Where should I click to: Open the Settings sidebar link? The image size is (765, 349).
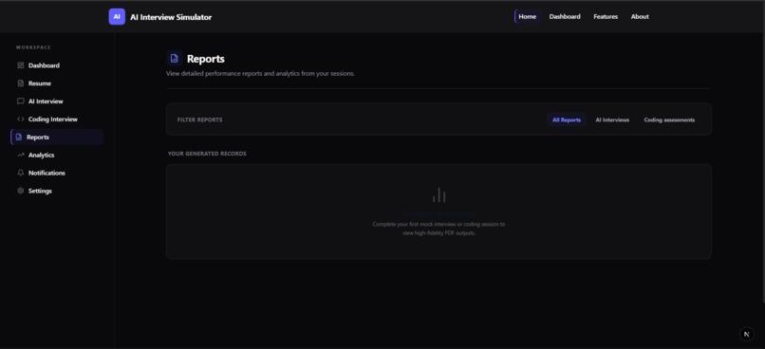tap(57, 191)
